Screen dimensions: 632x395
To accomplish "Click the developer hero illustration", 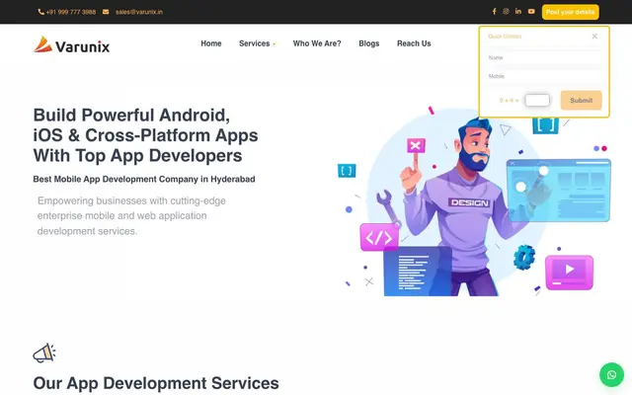I will [474, 201].
